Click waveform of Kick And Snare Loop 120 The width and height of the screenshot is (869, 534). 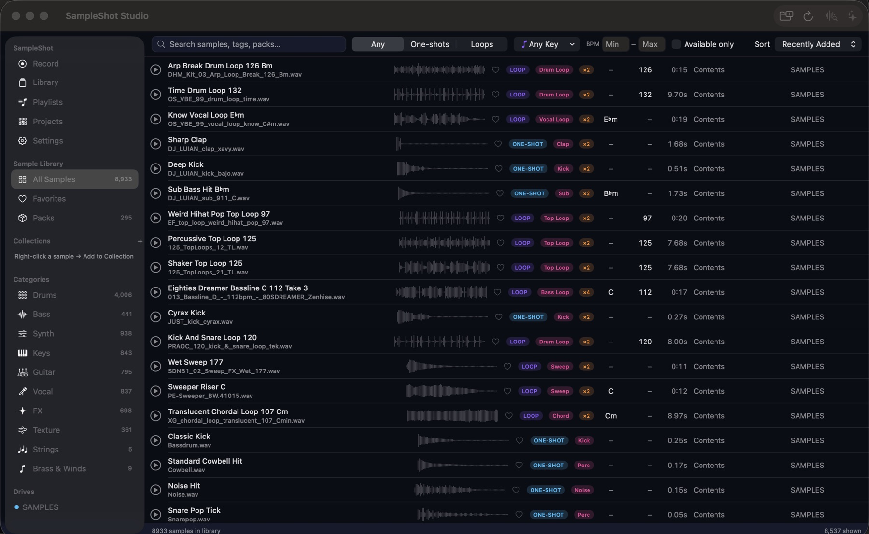coord(439,342)
